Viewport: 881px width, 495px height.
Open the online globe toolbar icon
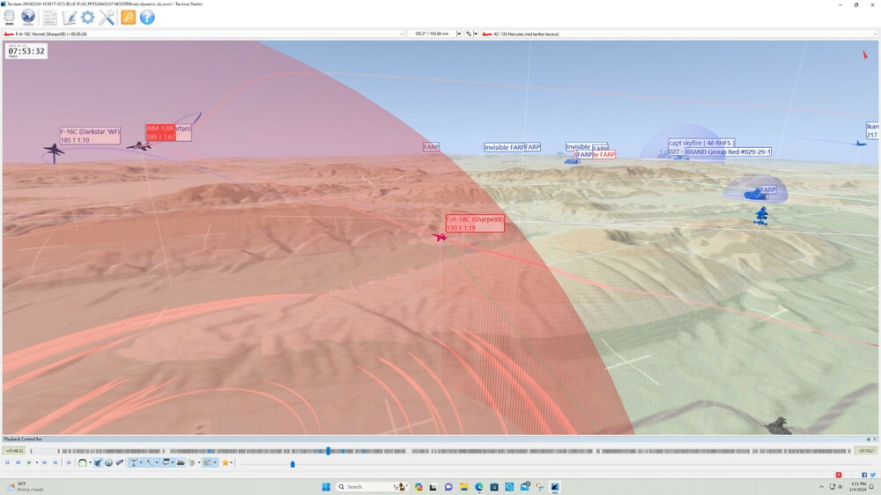coord(28,18)
